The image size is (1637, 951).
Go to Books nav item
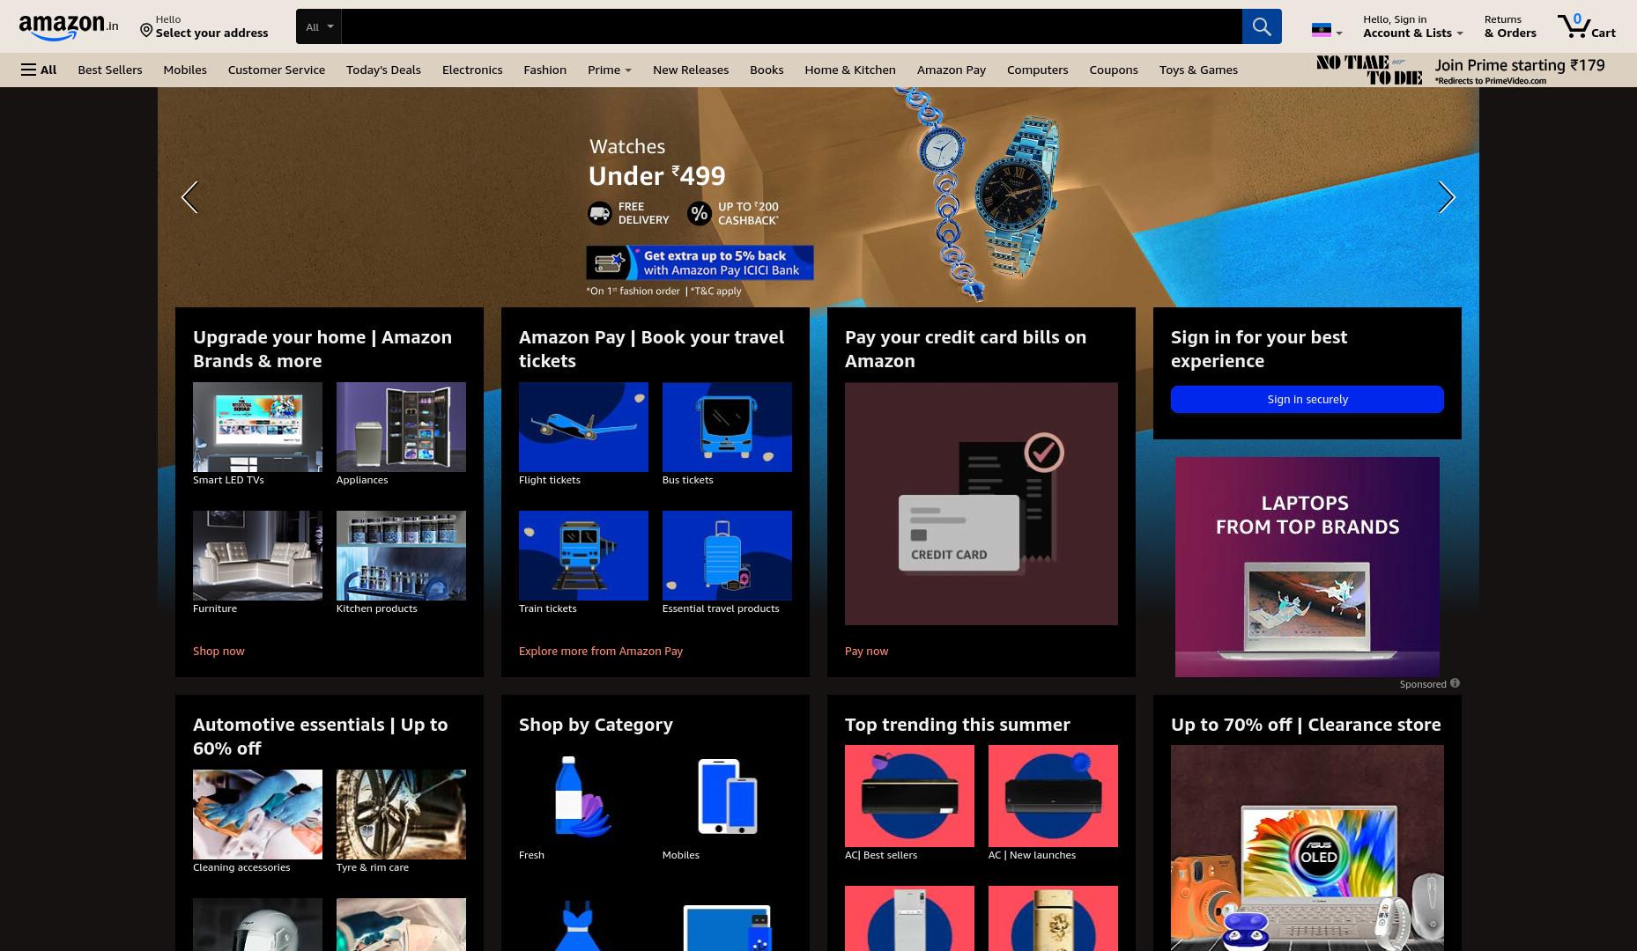[x=767, y=70]
